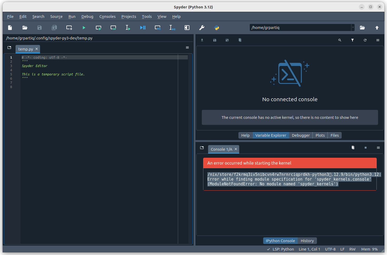
Task: Switch to Debugger tab
Action: point(301,135)
